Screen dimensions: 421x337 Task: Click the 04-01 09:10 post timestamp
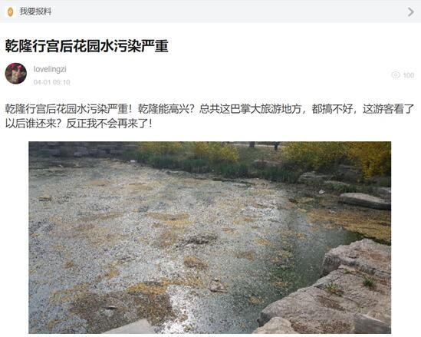(x=52, y=82)
